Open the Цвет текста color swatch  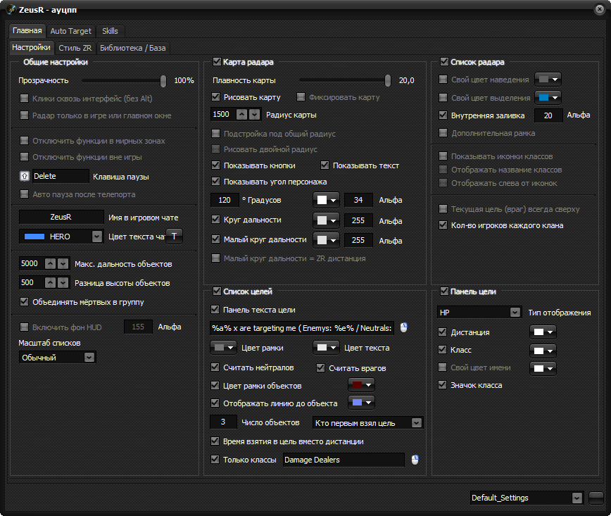point(326,347)
